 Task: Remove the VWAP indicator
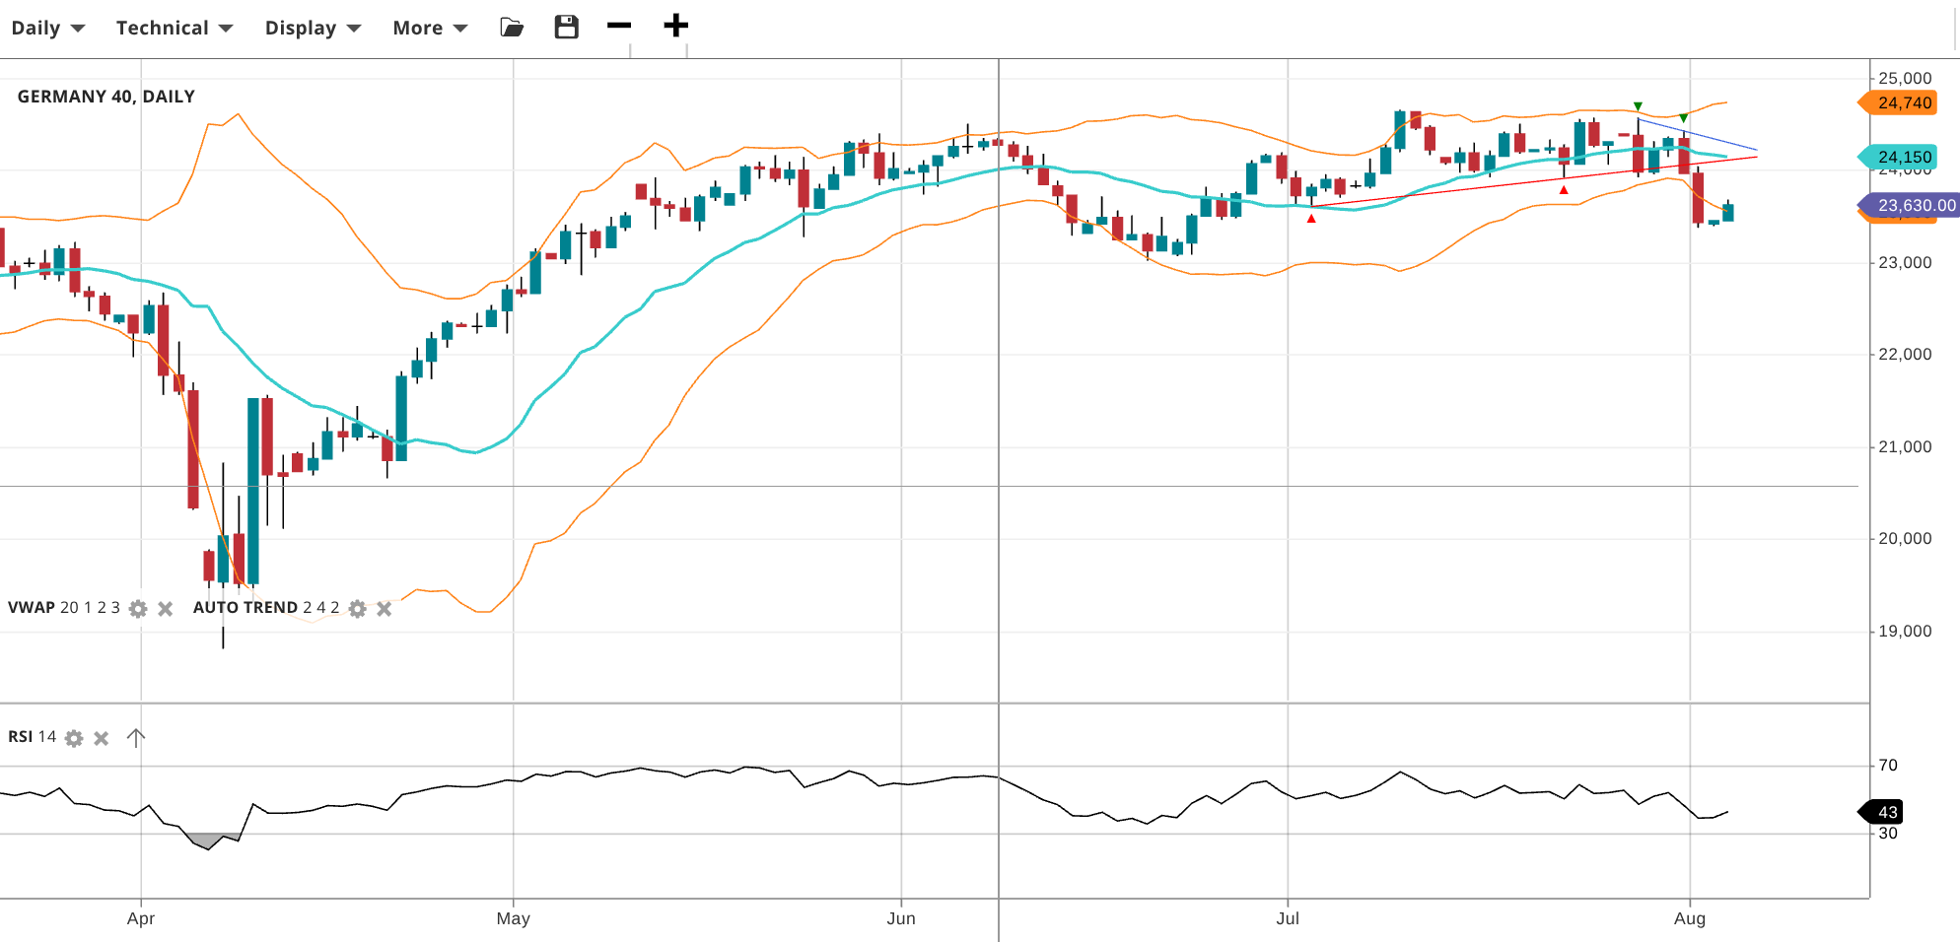click(x=166, y=609)
